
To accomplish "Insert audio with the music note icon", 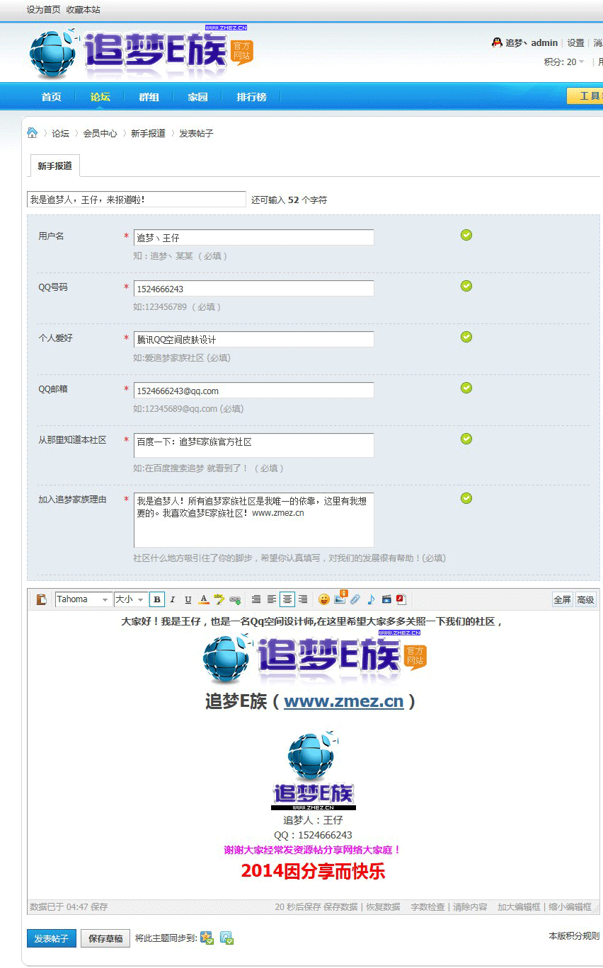I will coord(371,599).
